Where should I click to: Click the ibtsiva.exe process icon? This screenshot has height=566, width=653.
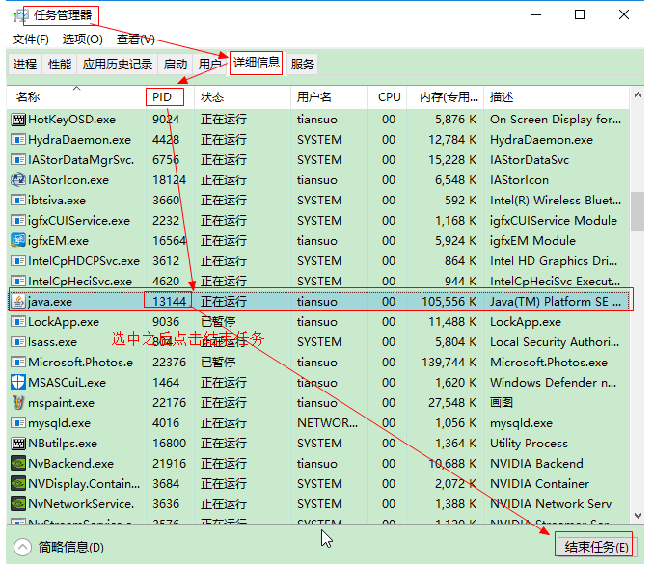pos(18,201)
